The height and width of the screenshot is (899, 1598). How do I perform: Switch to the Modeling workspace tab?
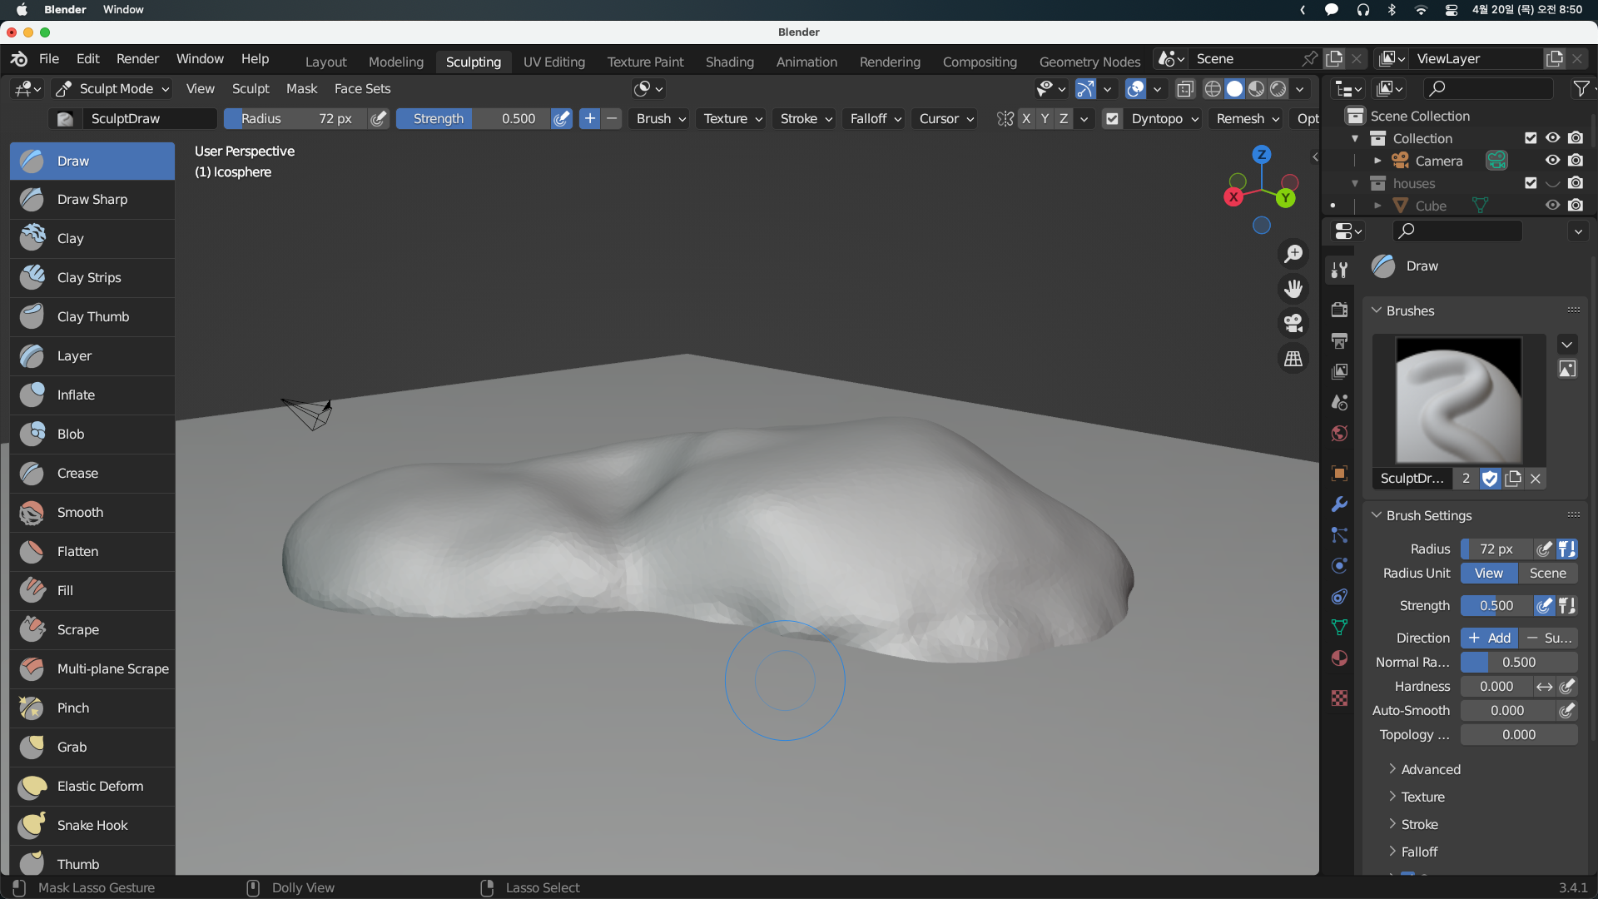396,62
